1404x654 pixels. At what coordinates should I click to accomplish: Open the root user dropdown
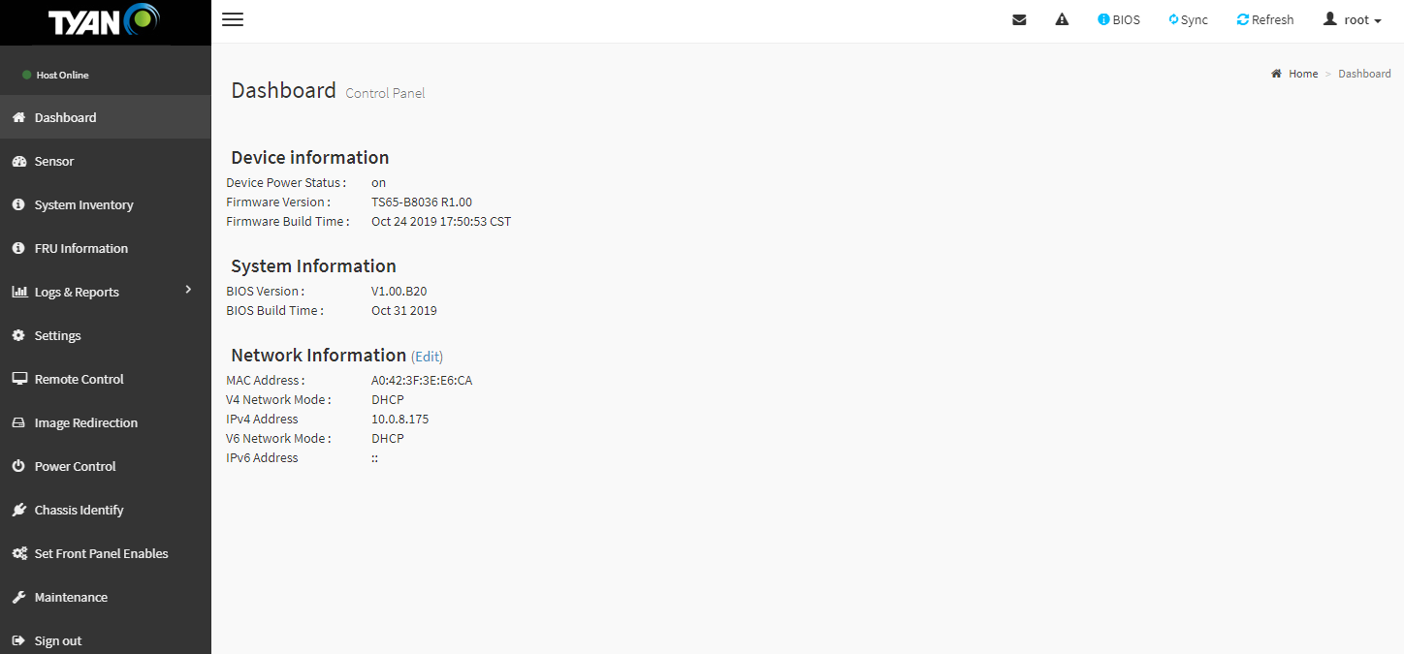[1353, 19]
